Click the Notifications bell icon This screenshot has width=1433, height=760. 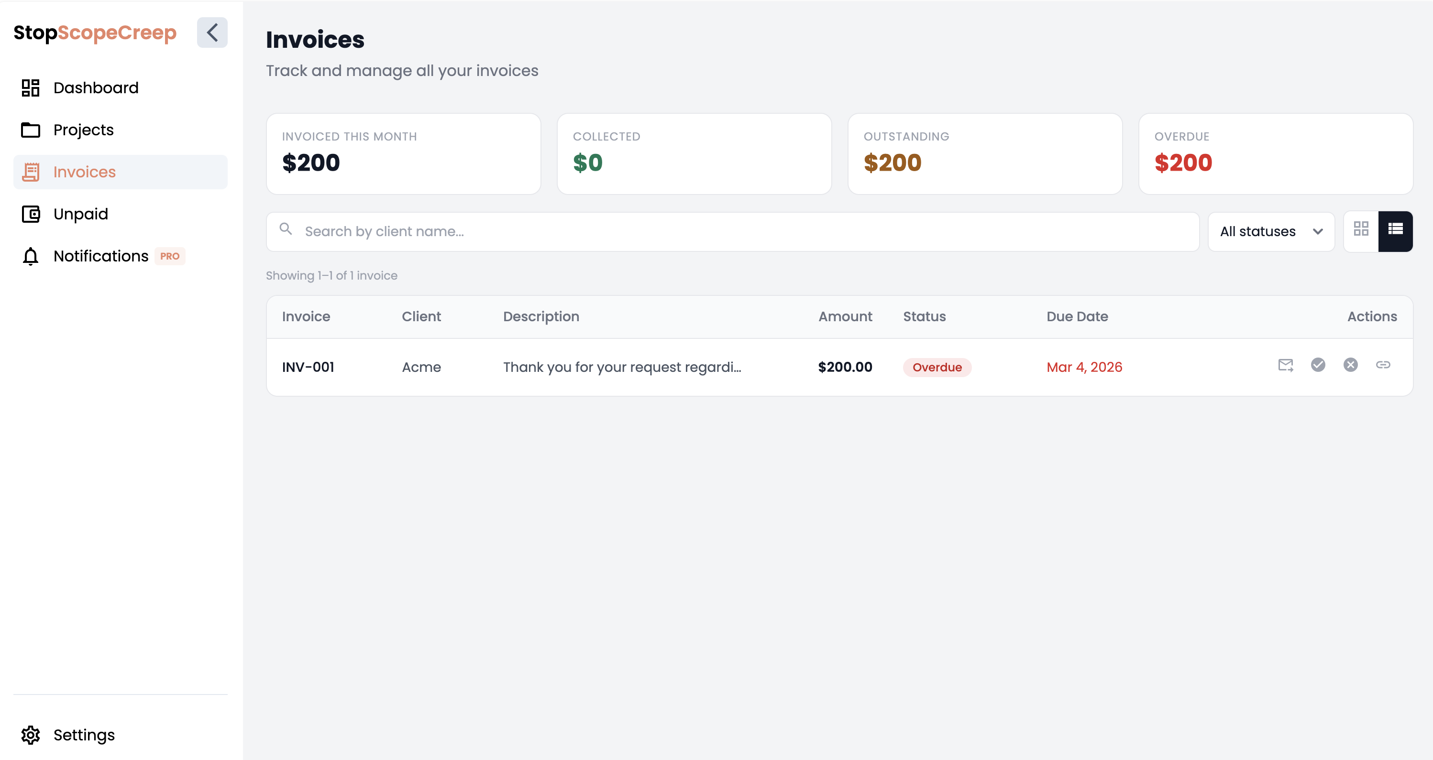coord(31,256)
